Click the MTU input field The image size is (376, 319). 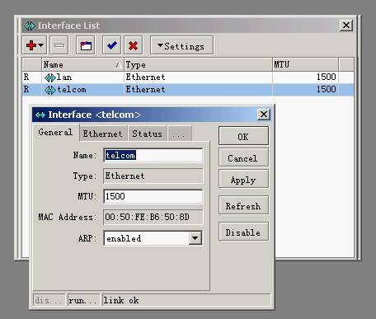tap(153, 196)
